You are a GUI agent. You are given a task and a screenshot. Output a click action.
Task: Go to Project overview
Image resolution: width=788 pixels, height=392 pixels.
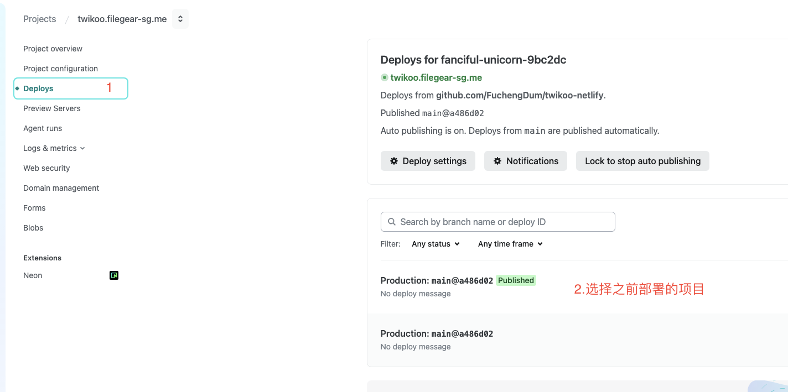pyautogui.click(x=53, y=49)
